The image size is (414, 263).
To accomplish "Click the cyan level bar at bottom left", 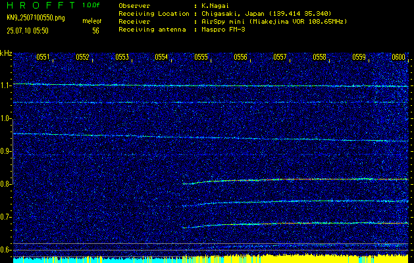I will [x=97, y=260].
